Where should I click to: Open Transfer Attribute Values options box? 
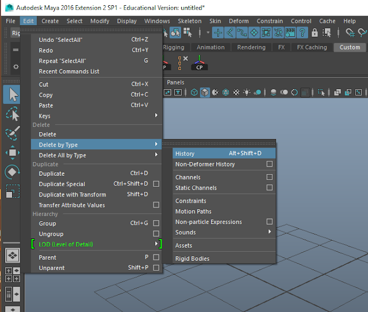pos(156,205)
